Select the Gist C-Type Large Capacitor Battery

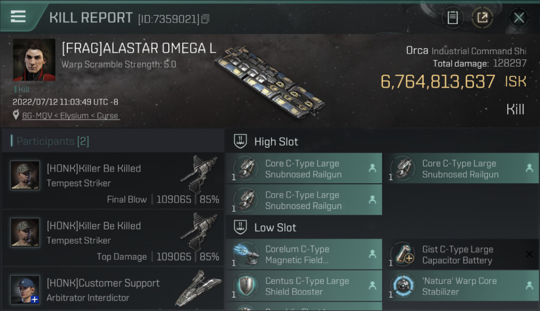(x=457, y=255)
